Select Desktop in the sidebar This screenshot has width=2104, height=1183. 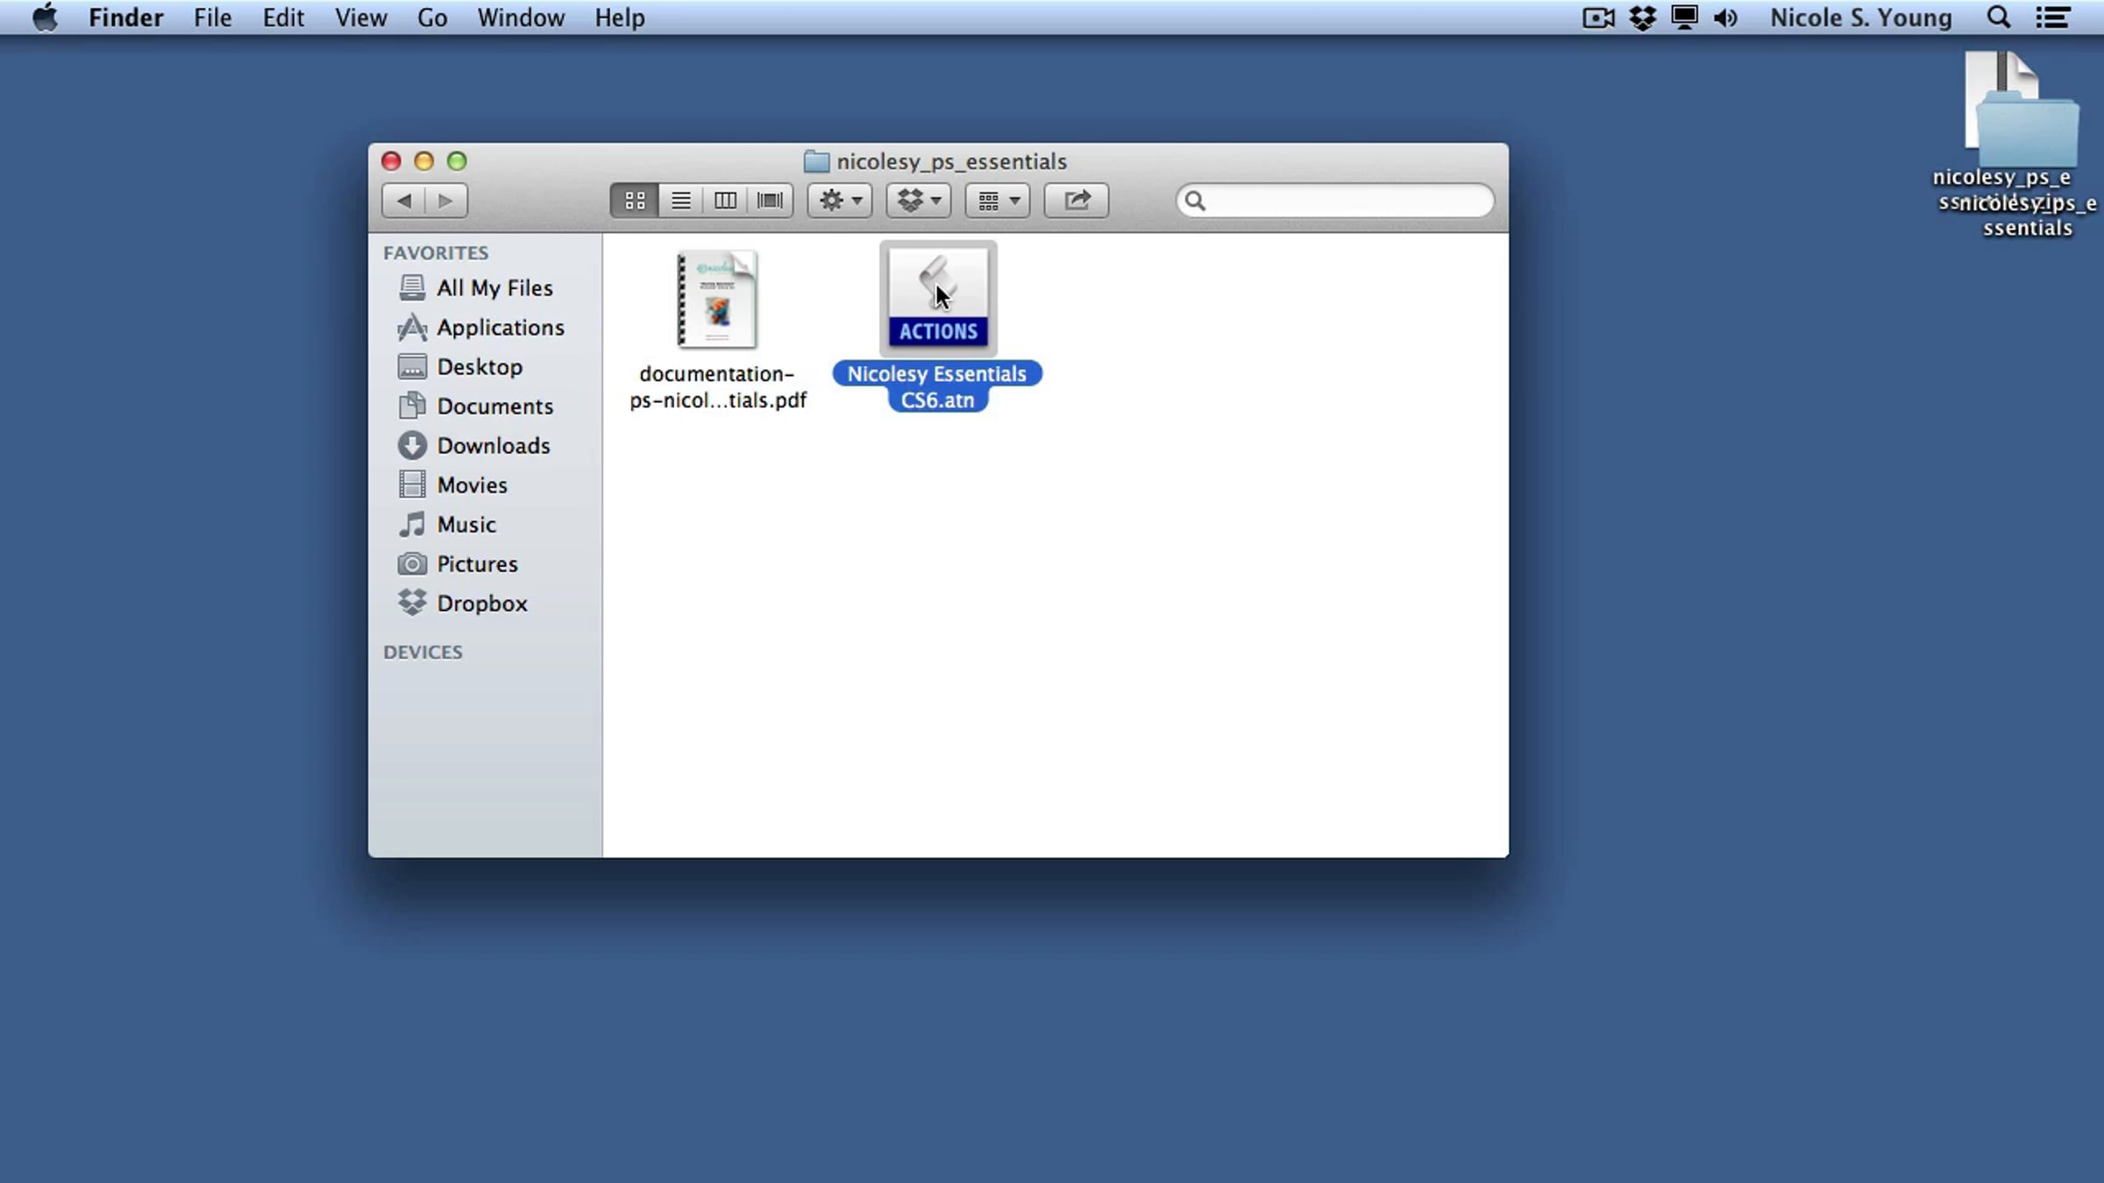coord(485,366)
